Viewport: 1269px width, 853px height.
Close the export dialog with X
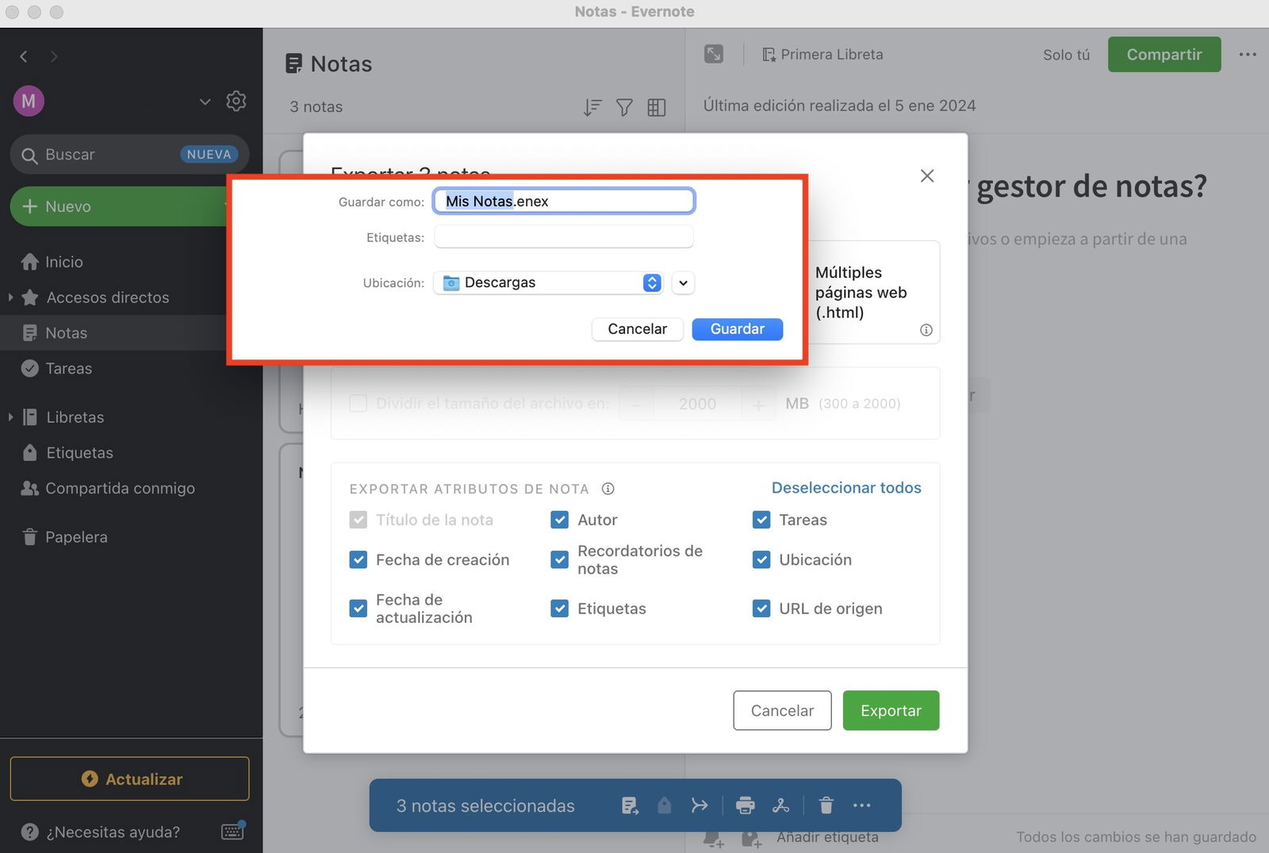pos(927,176)
